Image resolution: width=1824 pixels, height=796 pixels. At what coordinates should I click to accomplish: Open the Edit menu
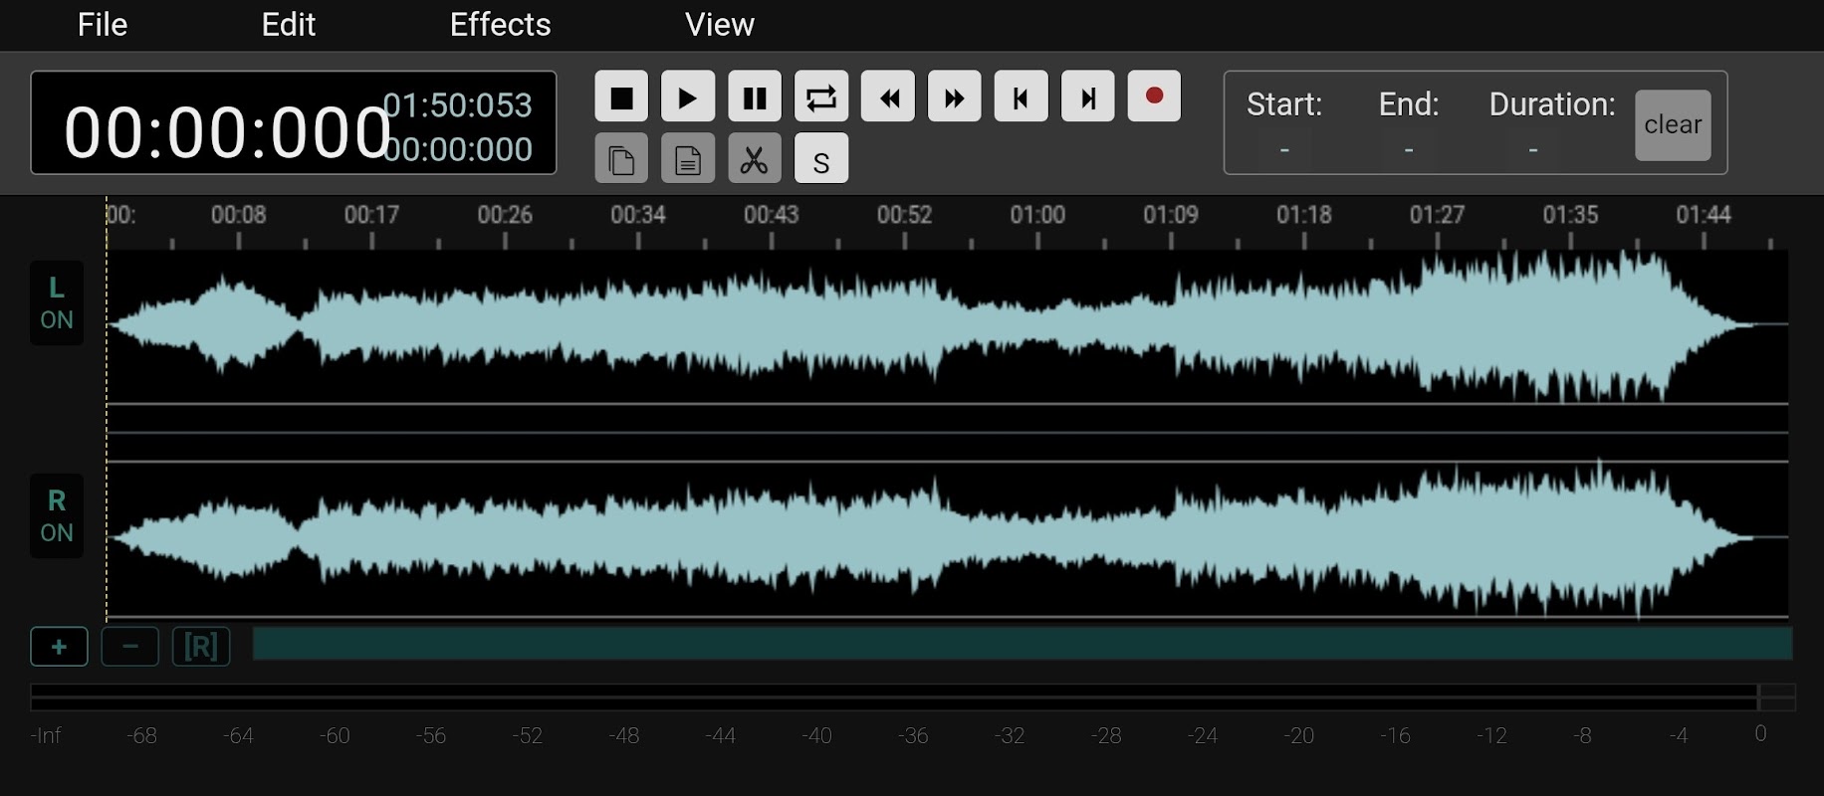click(x=288, y=25)
